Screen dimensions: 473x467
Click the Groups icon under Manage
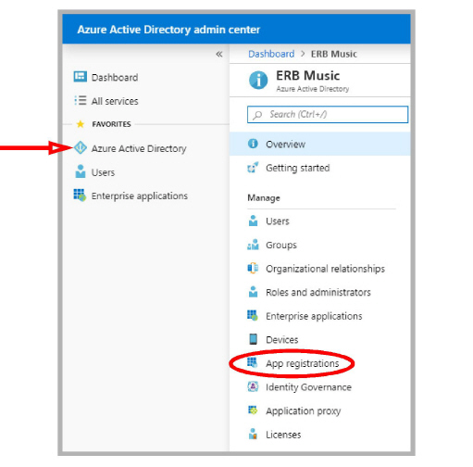[253, 245]
